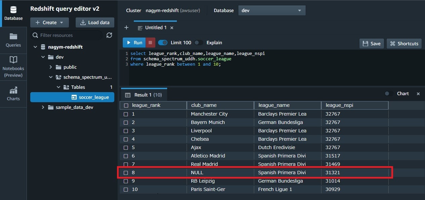
Task: Check the row with NULL club name
Action: 126,173
